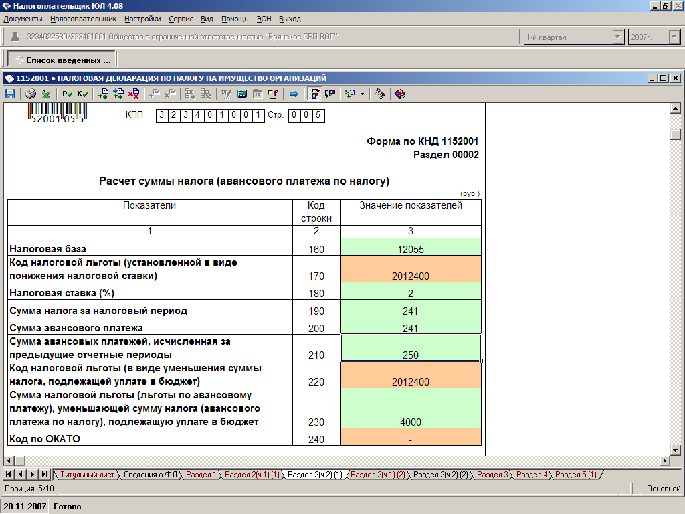This screenshot has height=514, width=685.
Task: Switch to the Раздел 3 tab
Action: (492, 475)
